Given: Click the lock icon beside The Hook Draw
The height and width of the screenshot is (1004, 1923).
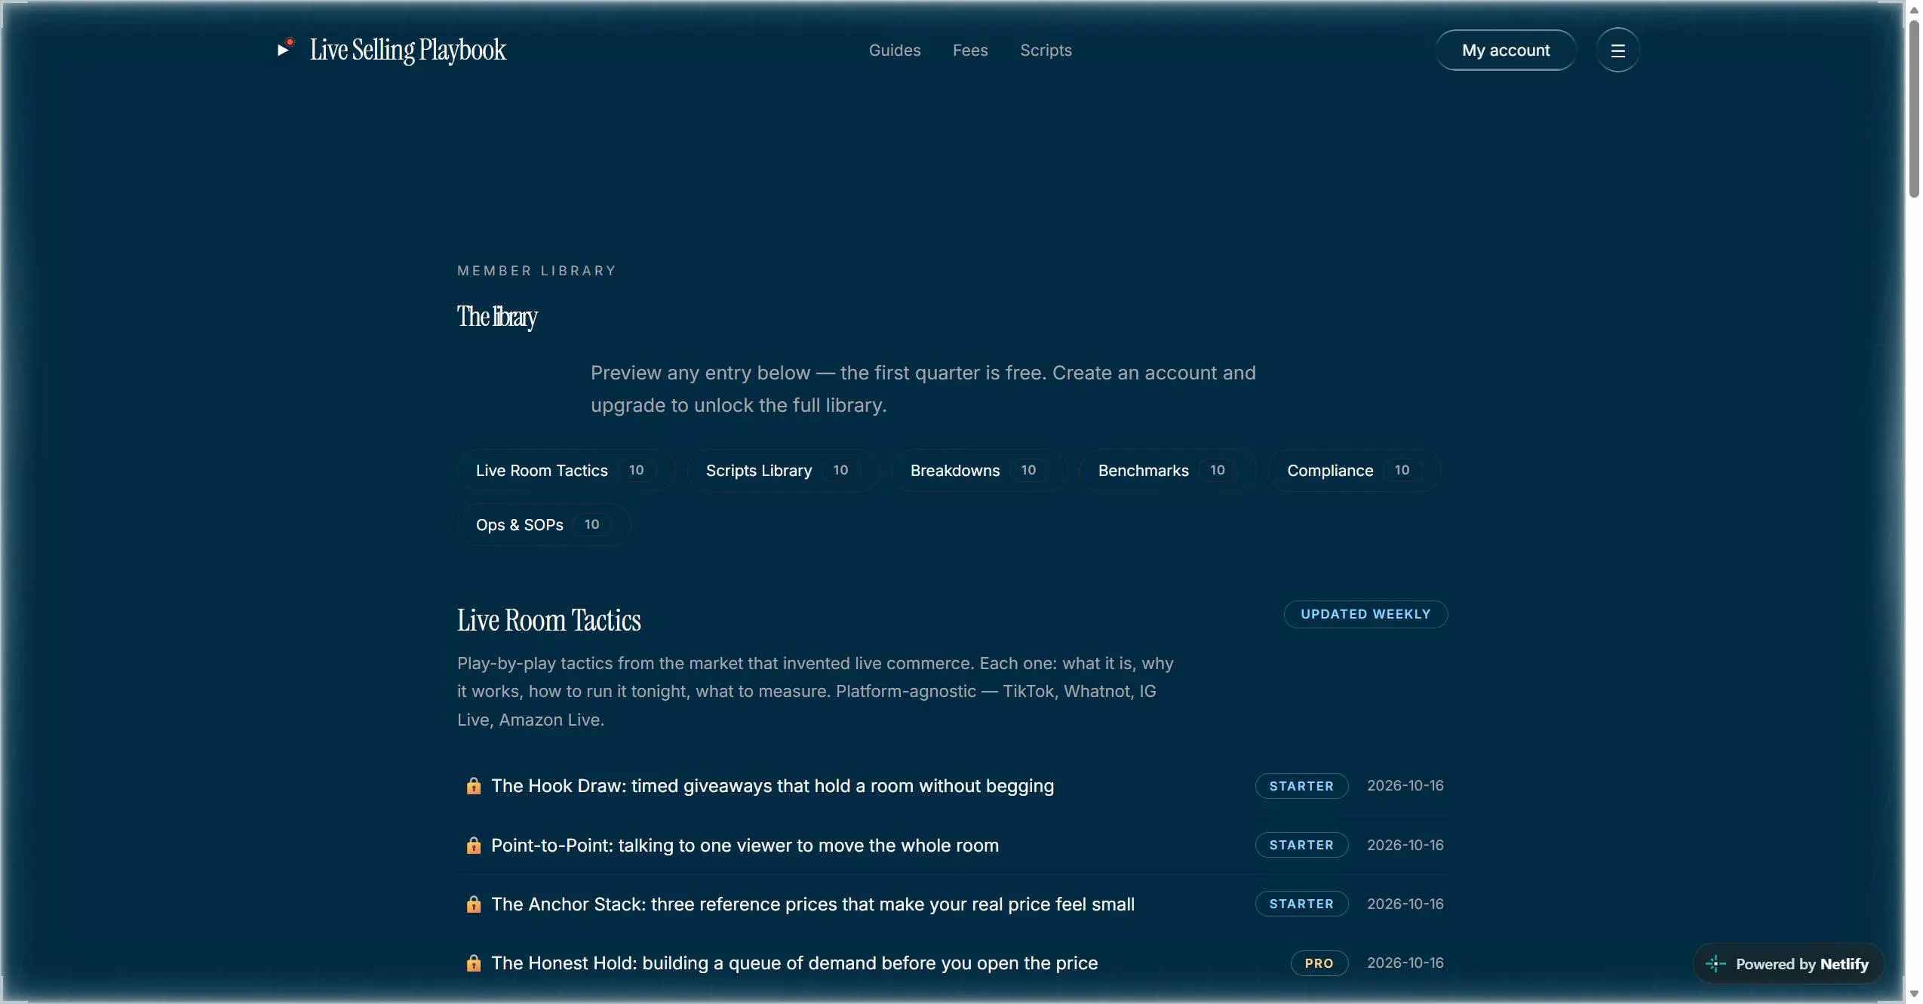Looking at the screenshot, I should [473, 786].
